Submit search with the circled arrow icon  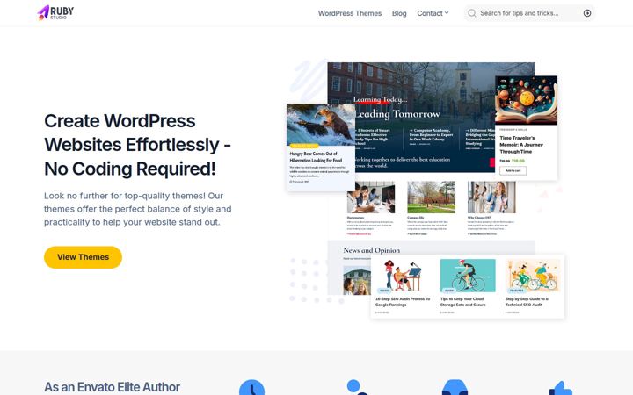(x=587, y=13)
